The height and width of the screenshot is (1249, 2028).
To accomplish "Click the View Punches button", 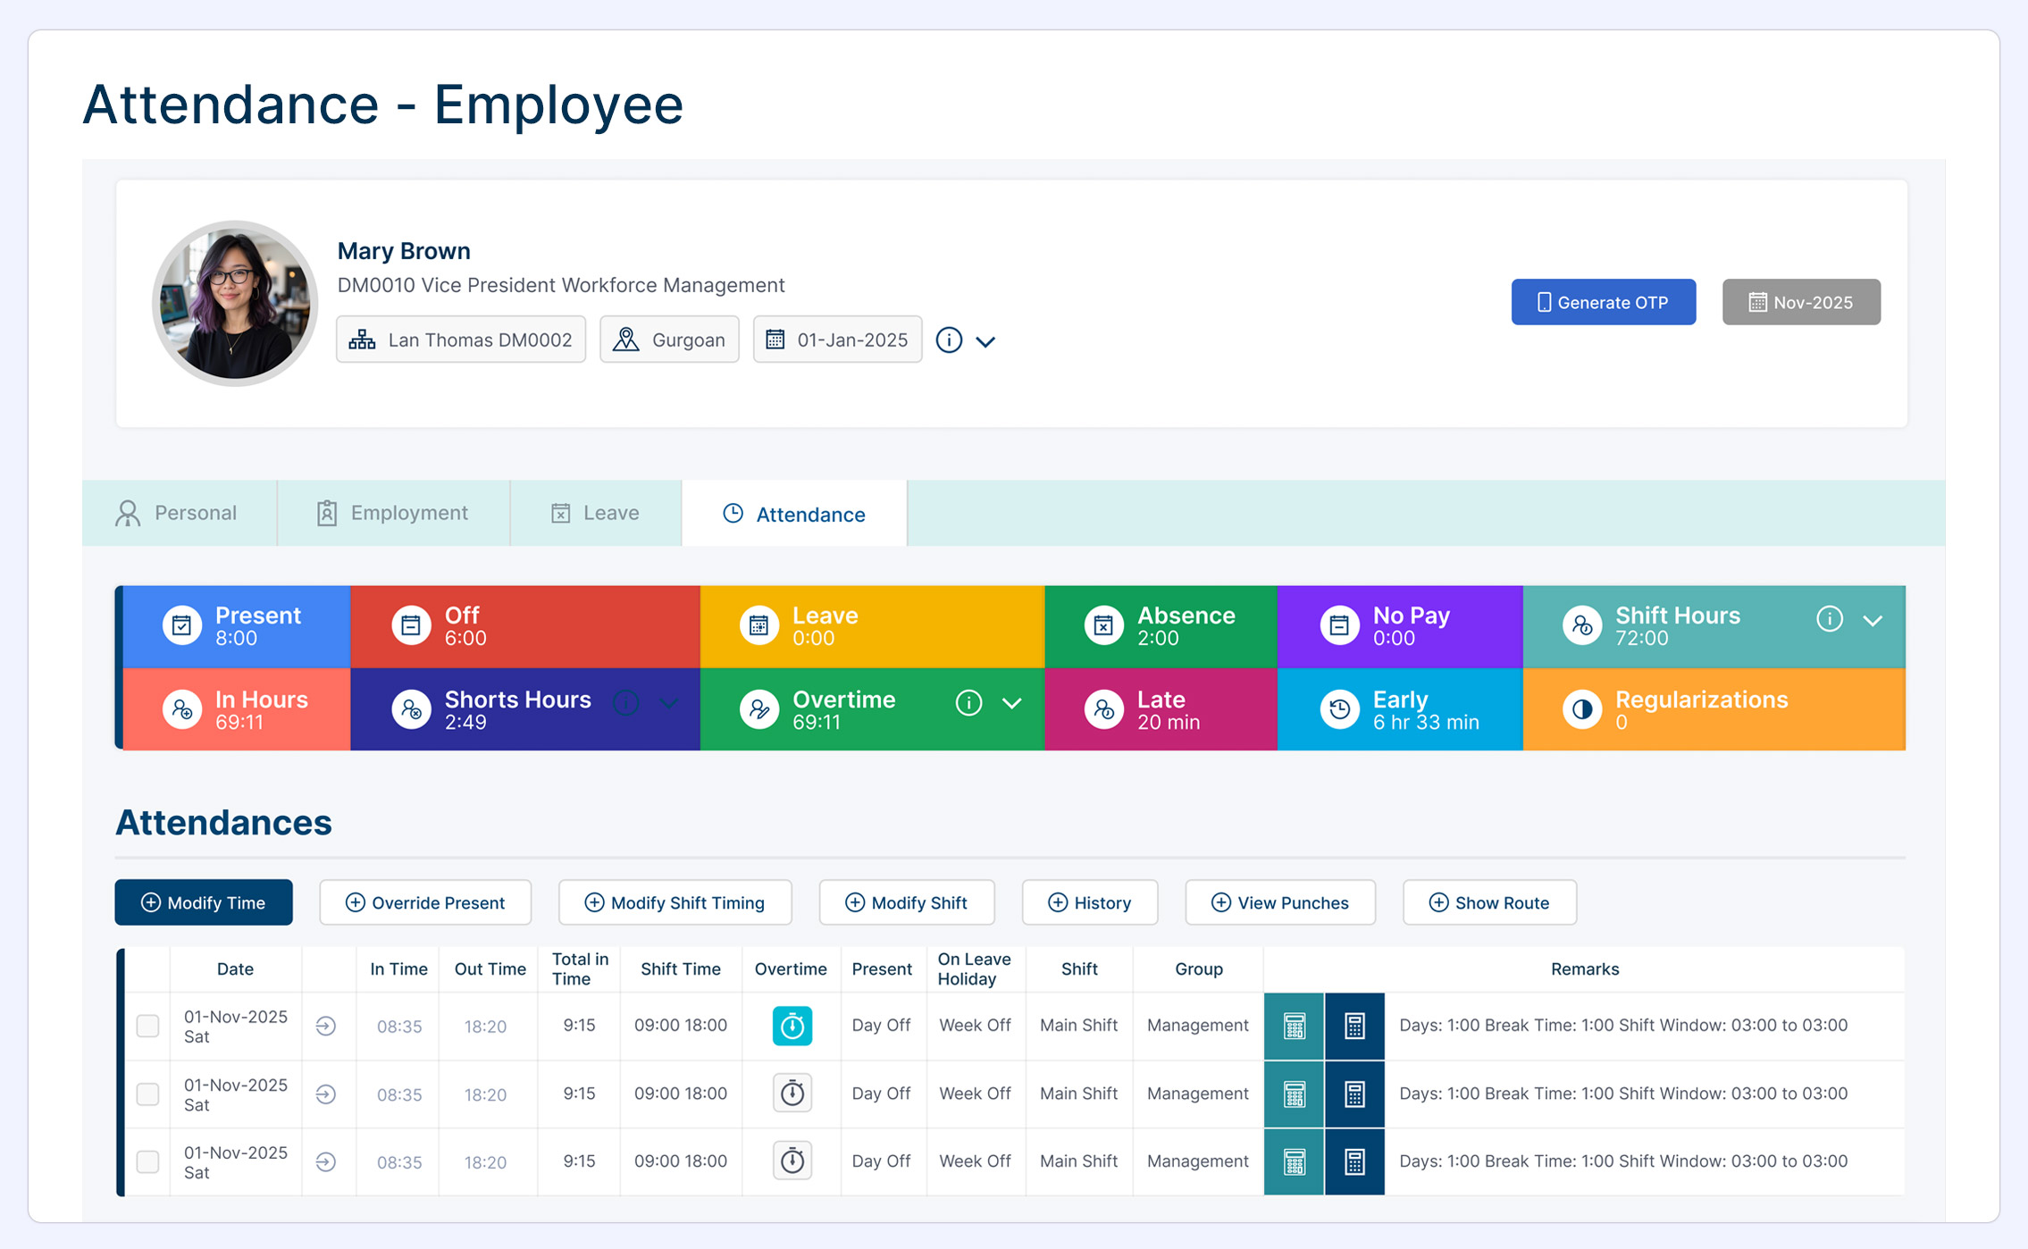I will [1279, 902].
